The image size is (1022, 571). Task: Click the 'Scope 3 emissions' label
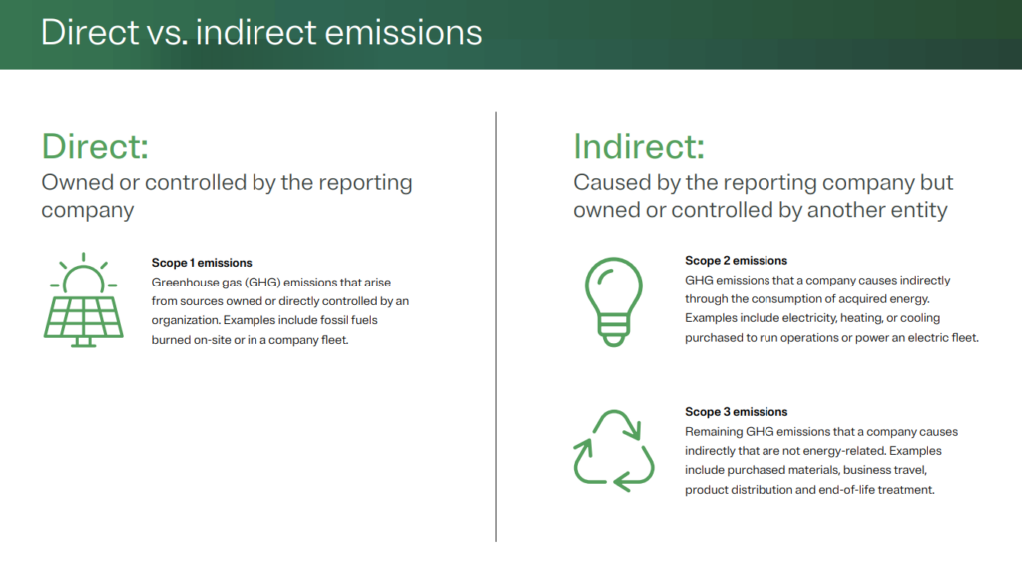(x=736, y=412)
